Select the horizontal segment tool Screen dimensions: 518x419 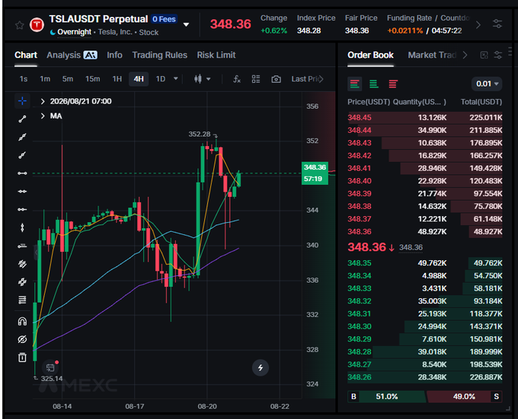pyautogui.click(x=22, y=209)
